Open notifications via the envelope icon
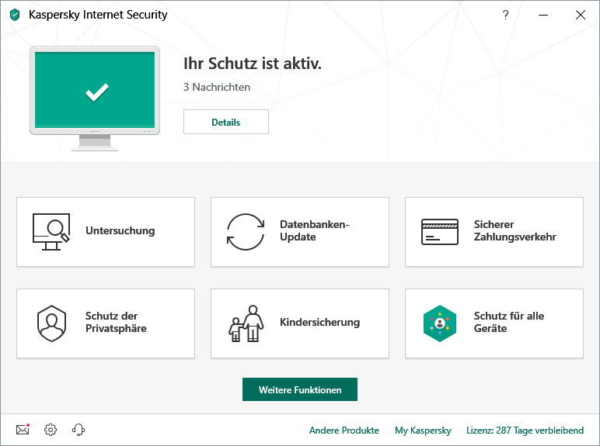Screen dimensions: 600x446 click(x=23, y=430)
